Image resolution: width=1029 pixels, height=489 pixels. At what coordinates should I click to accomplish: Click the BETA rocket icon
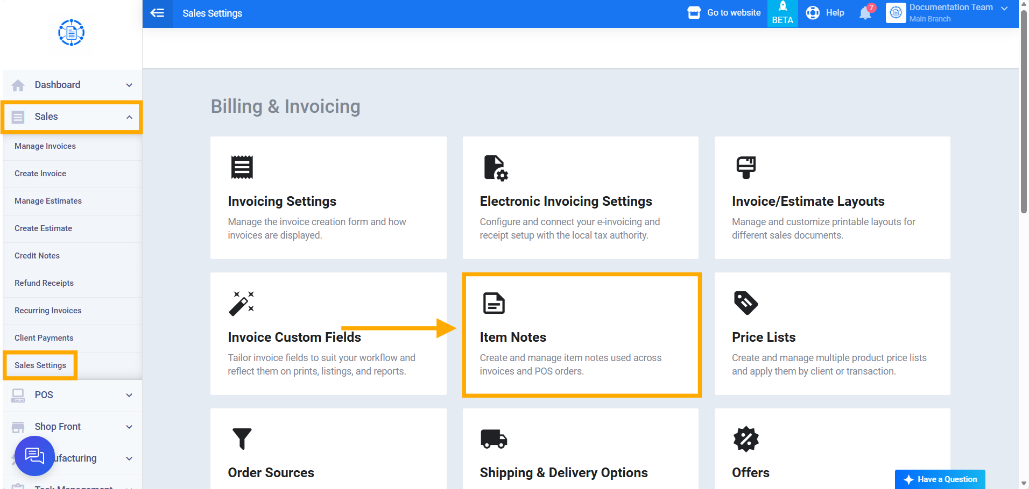pos(783,6)
